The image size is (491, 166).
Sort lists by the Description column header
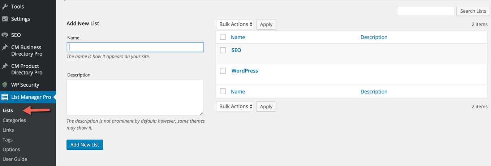374,37
